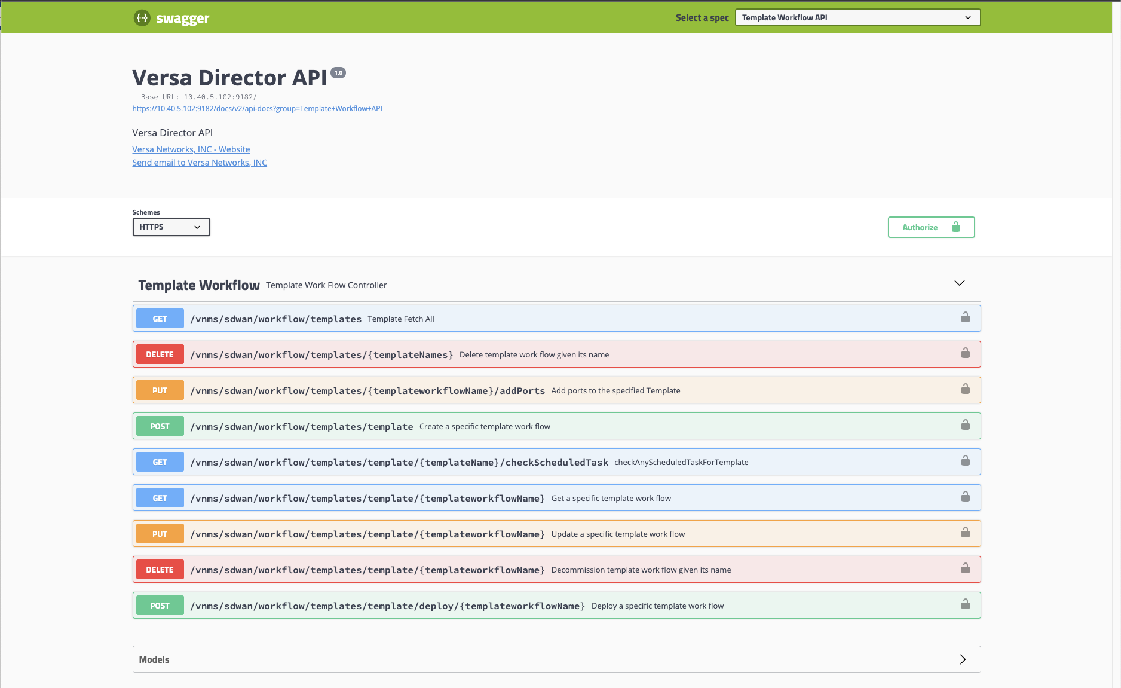The height and width of the screenshot is (688, 1121).
Task: Click lock icon on Decommission template row
Action: (965, 568)
